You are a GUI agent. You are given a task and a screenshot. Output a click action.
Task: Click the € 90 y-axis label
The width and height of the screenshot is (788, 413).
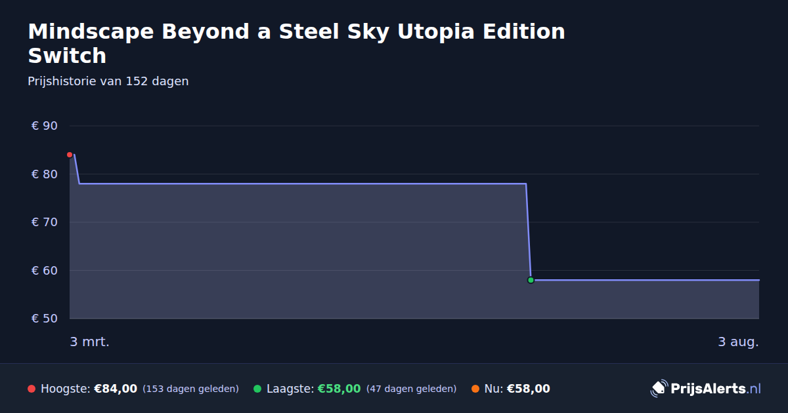click(x=45, y=126)
